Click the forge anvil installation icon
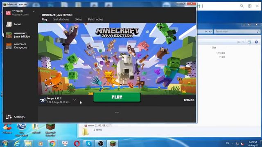 tap(43, 100)
